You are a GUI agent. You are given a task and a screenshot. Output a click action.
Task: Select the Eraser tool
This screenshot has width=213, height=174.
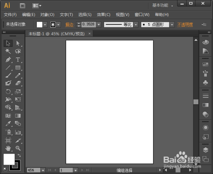coord(18,83)
